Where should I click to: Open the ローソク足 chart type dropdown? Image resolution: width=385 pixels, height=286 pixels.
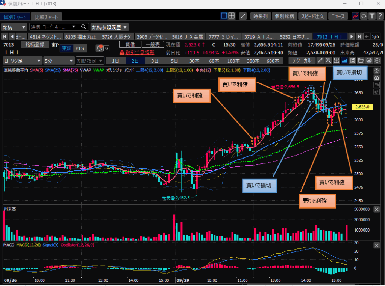coord(22,61)
